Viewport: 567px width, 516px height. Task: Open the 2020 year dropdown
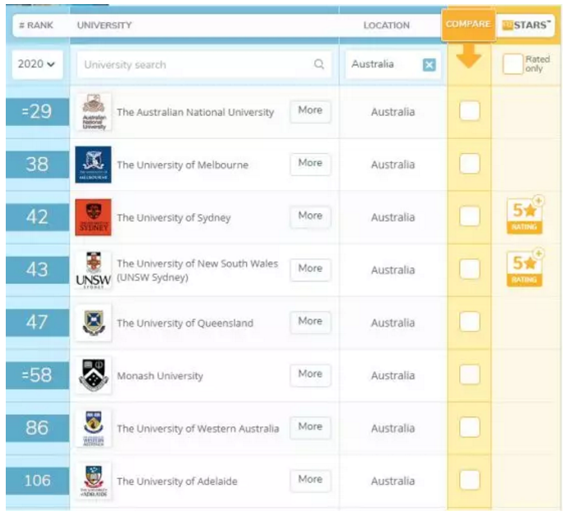pos(36,64)
